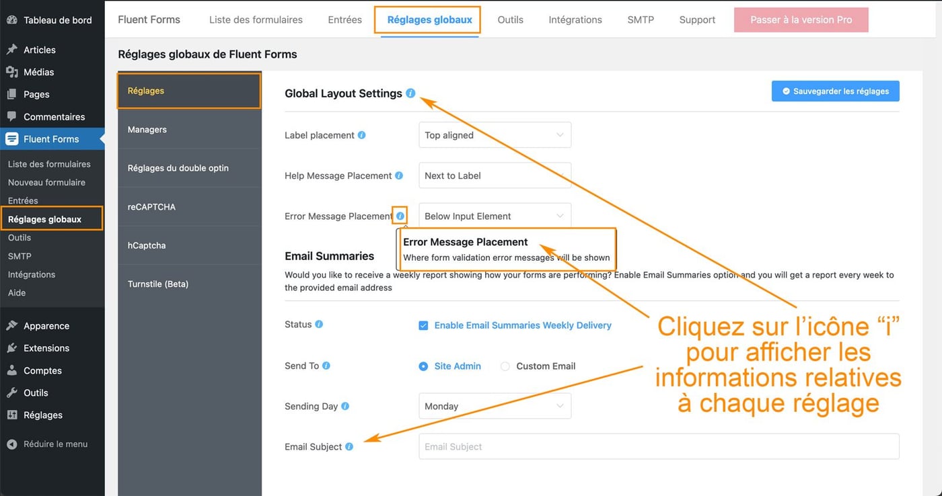942x496 pixels.
Task: Click info icon next to Status
Action: [x=319, y=324]
